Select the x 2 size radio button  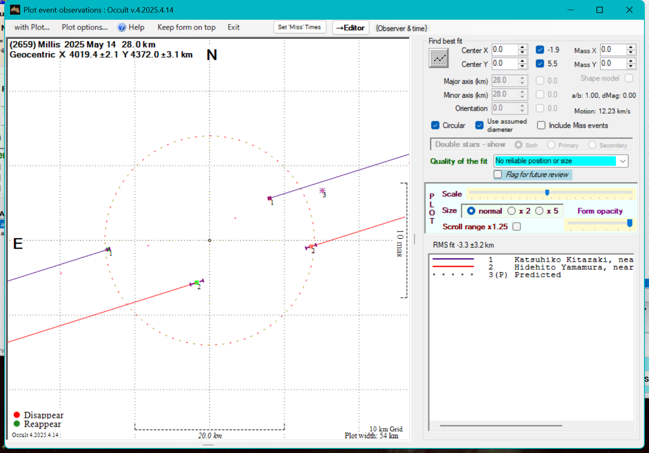coord(512,211)
